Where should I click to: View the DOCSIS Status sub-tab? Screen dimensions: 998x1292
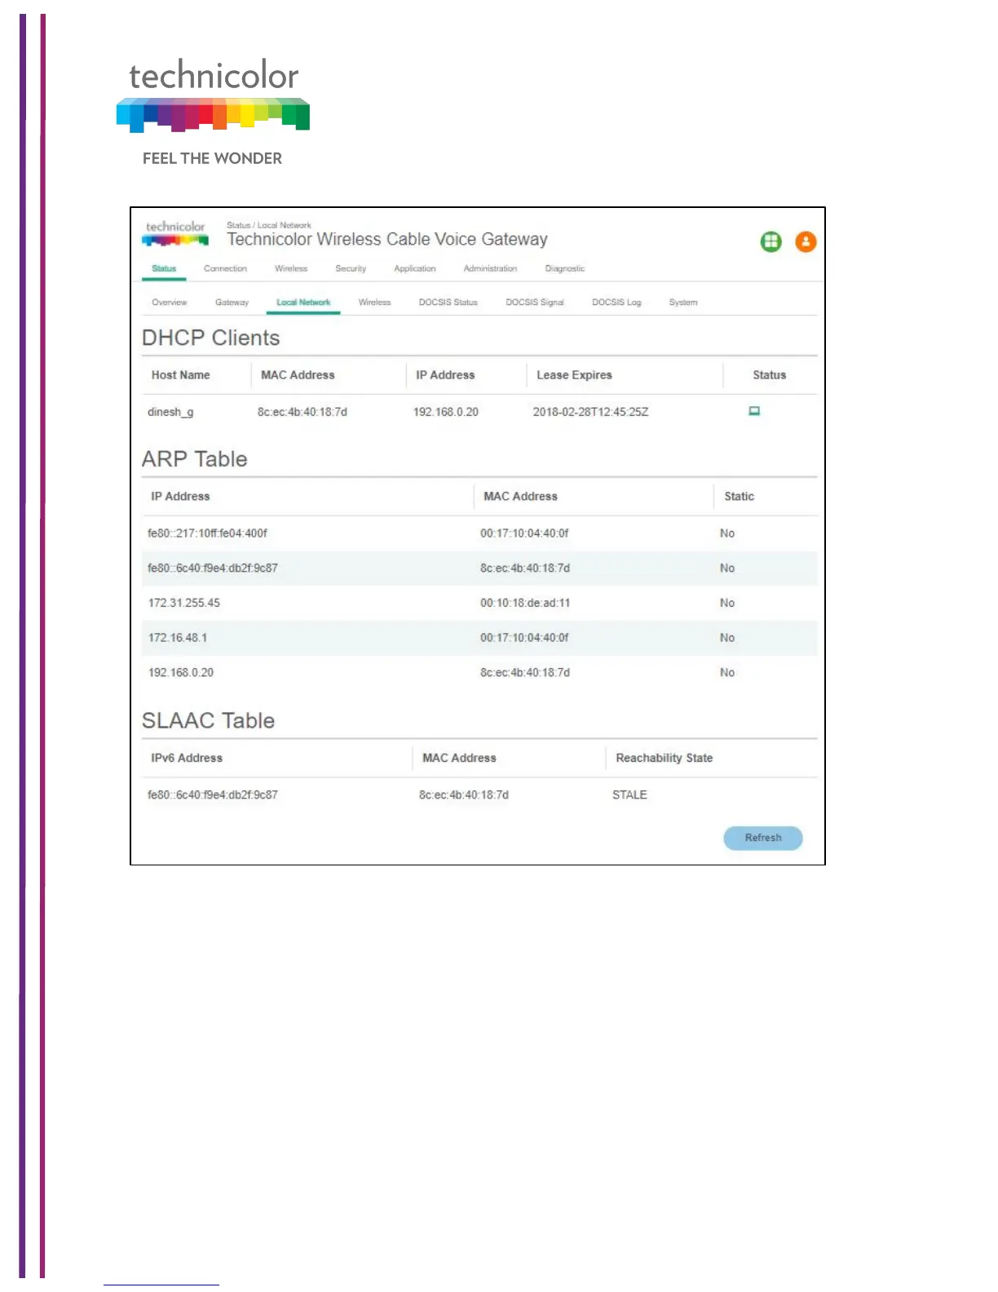point(448,303)
